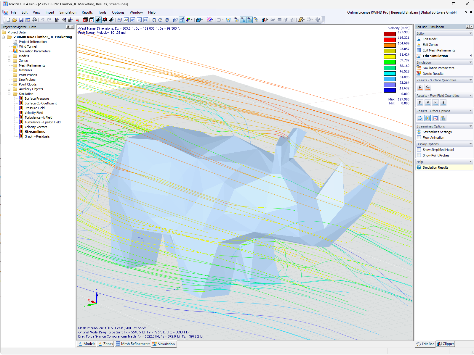This screenshot has height=355, width=474.
Task: Toggle Show Simplified Model
Action: point(419,149)
